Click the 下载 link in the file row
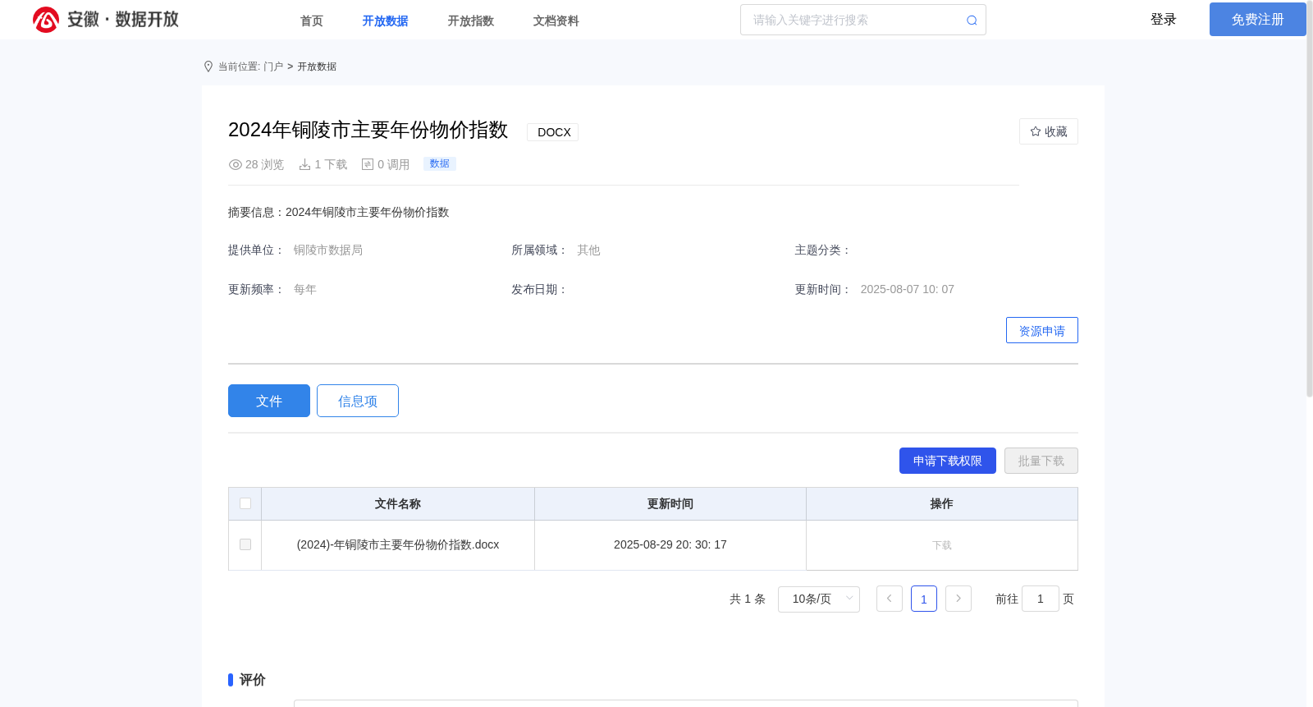 pyautogui.click(x=942, y=545)
